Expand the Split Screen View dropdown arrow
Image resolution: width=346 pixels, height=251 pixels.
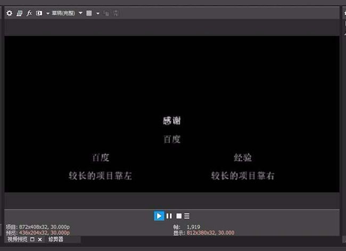[48, 13]
